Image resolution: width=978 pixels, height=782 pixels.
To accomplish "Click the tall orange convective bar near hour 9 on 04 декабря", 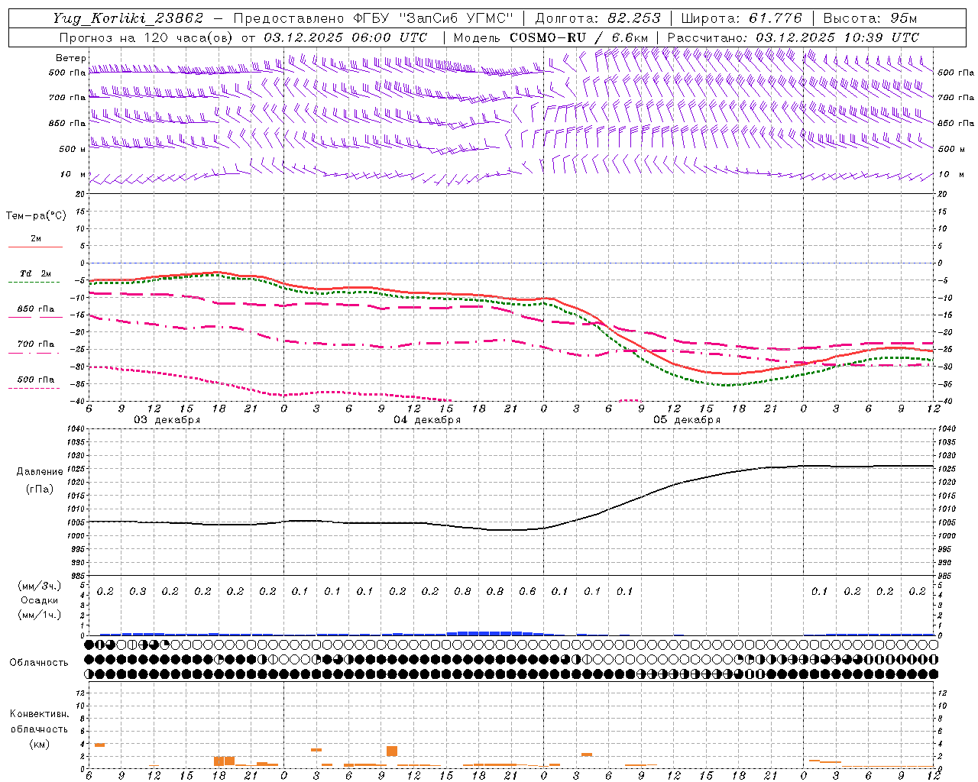I will (x=392, y=751).
